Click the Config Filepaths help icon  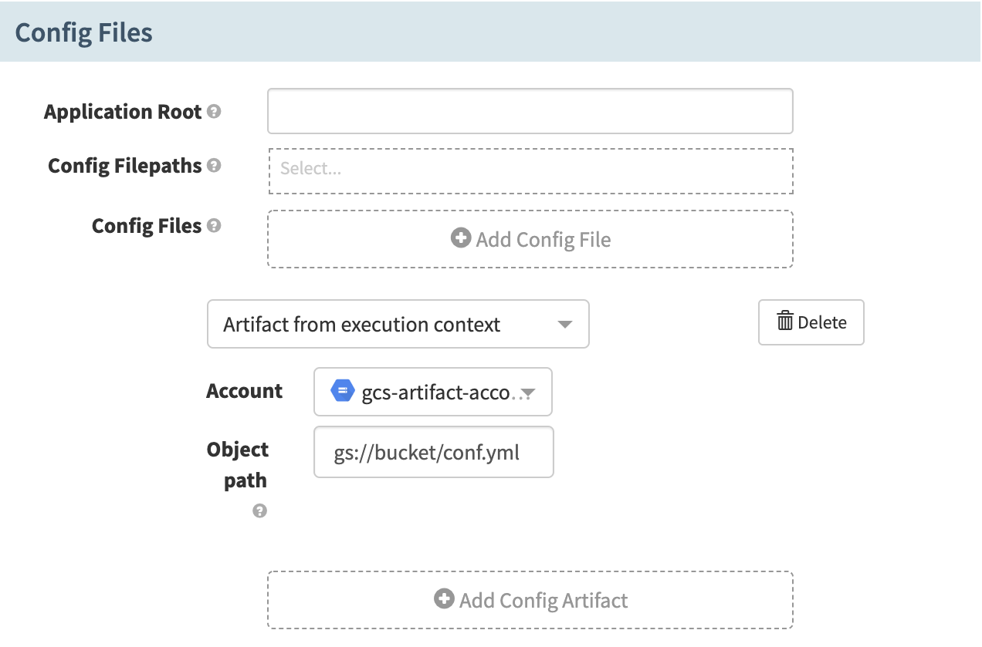[215, 165]
